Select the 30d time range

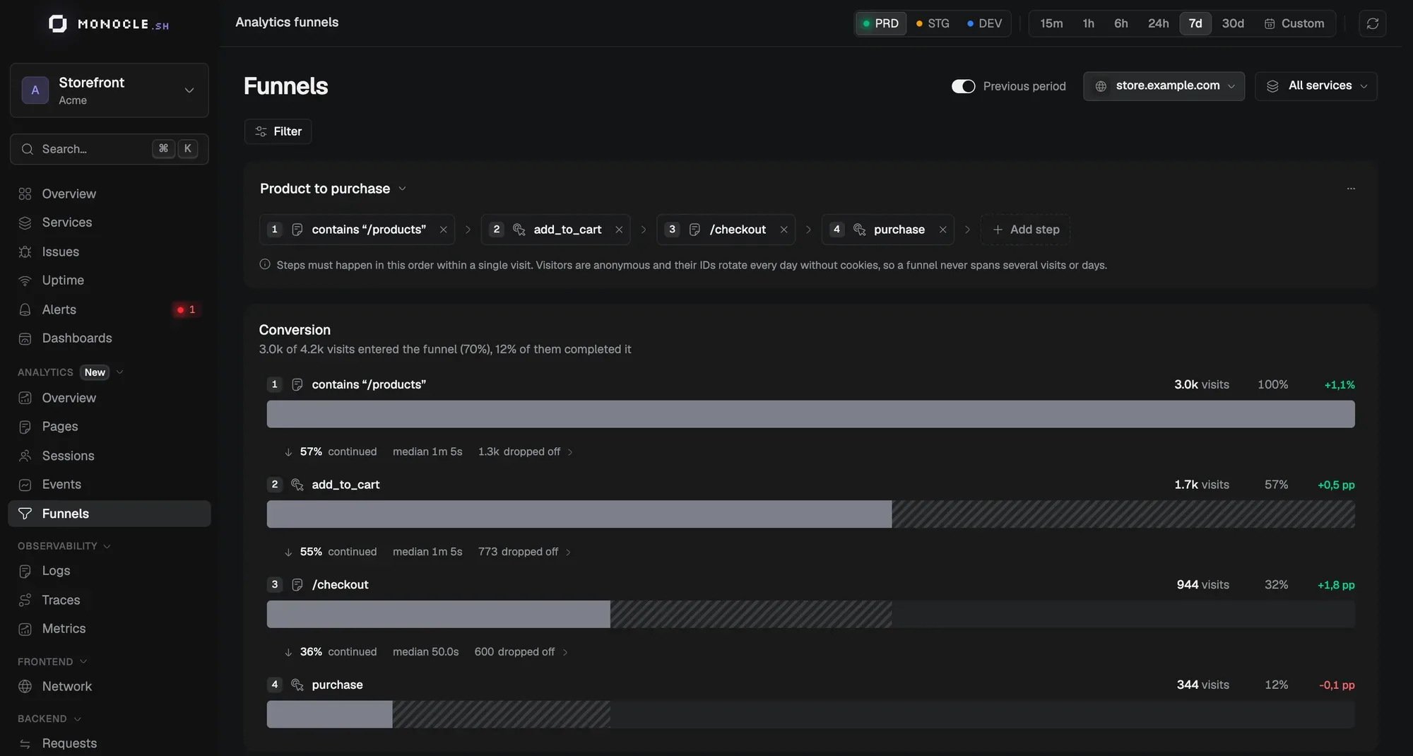pos(1233,23)
